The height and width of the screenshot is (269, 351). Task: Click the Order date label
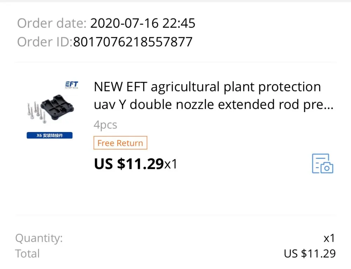point(52,23)
